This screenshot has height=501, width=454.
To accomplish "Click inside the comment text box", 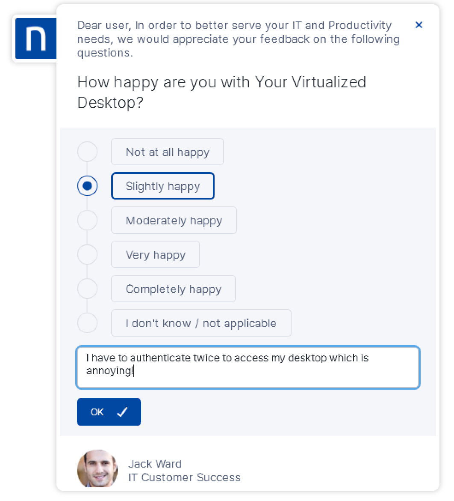I will pyautogui.click(x=248, y=367).
